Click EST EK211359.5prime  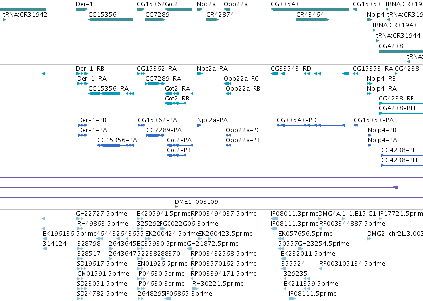coord(296,289)
